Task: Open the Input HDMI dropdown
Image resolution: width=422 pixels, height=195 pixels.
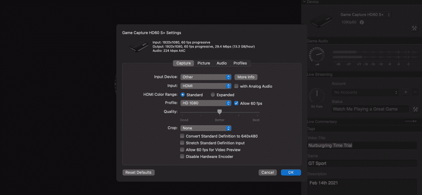Action: pos(206,86)
